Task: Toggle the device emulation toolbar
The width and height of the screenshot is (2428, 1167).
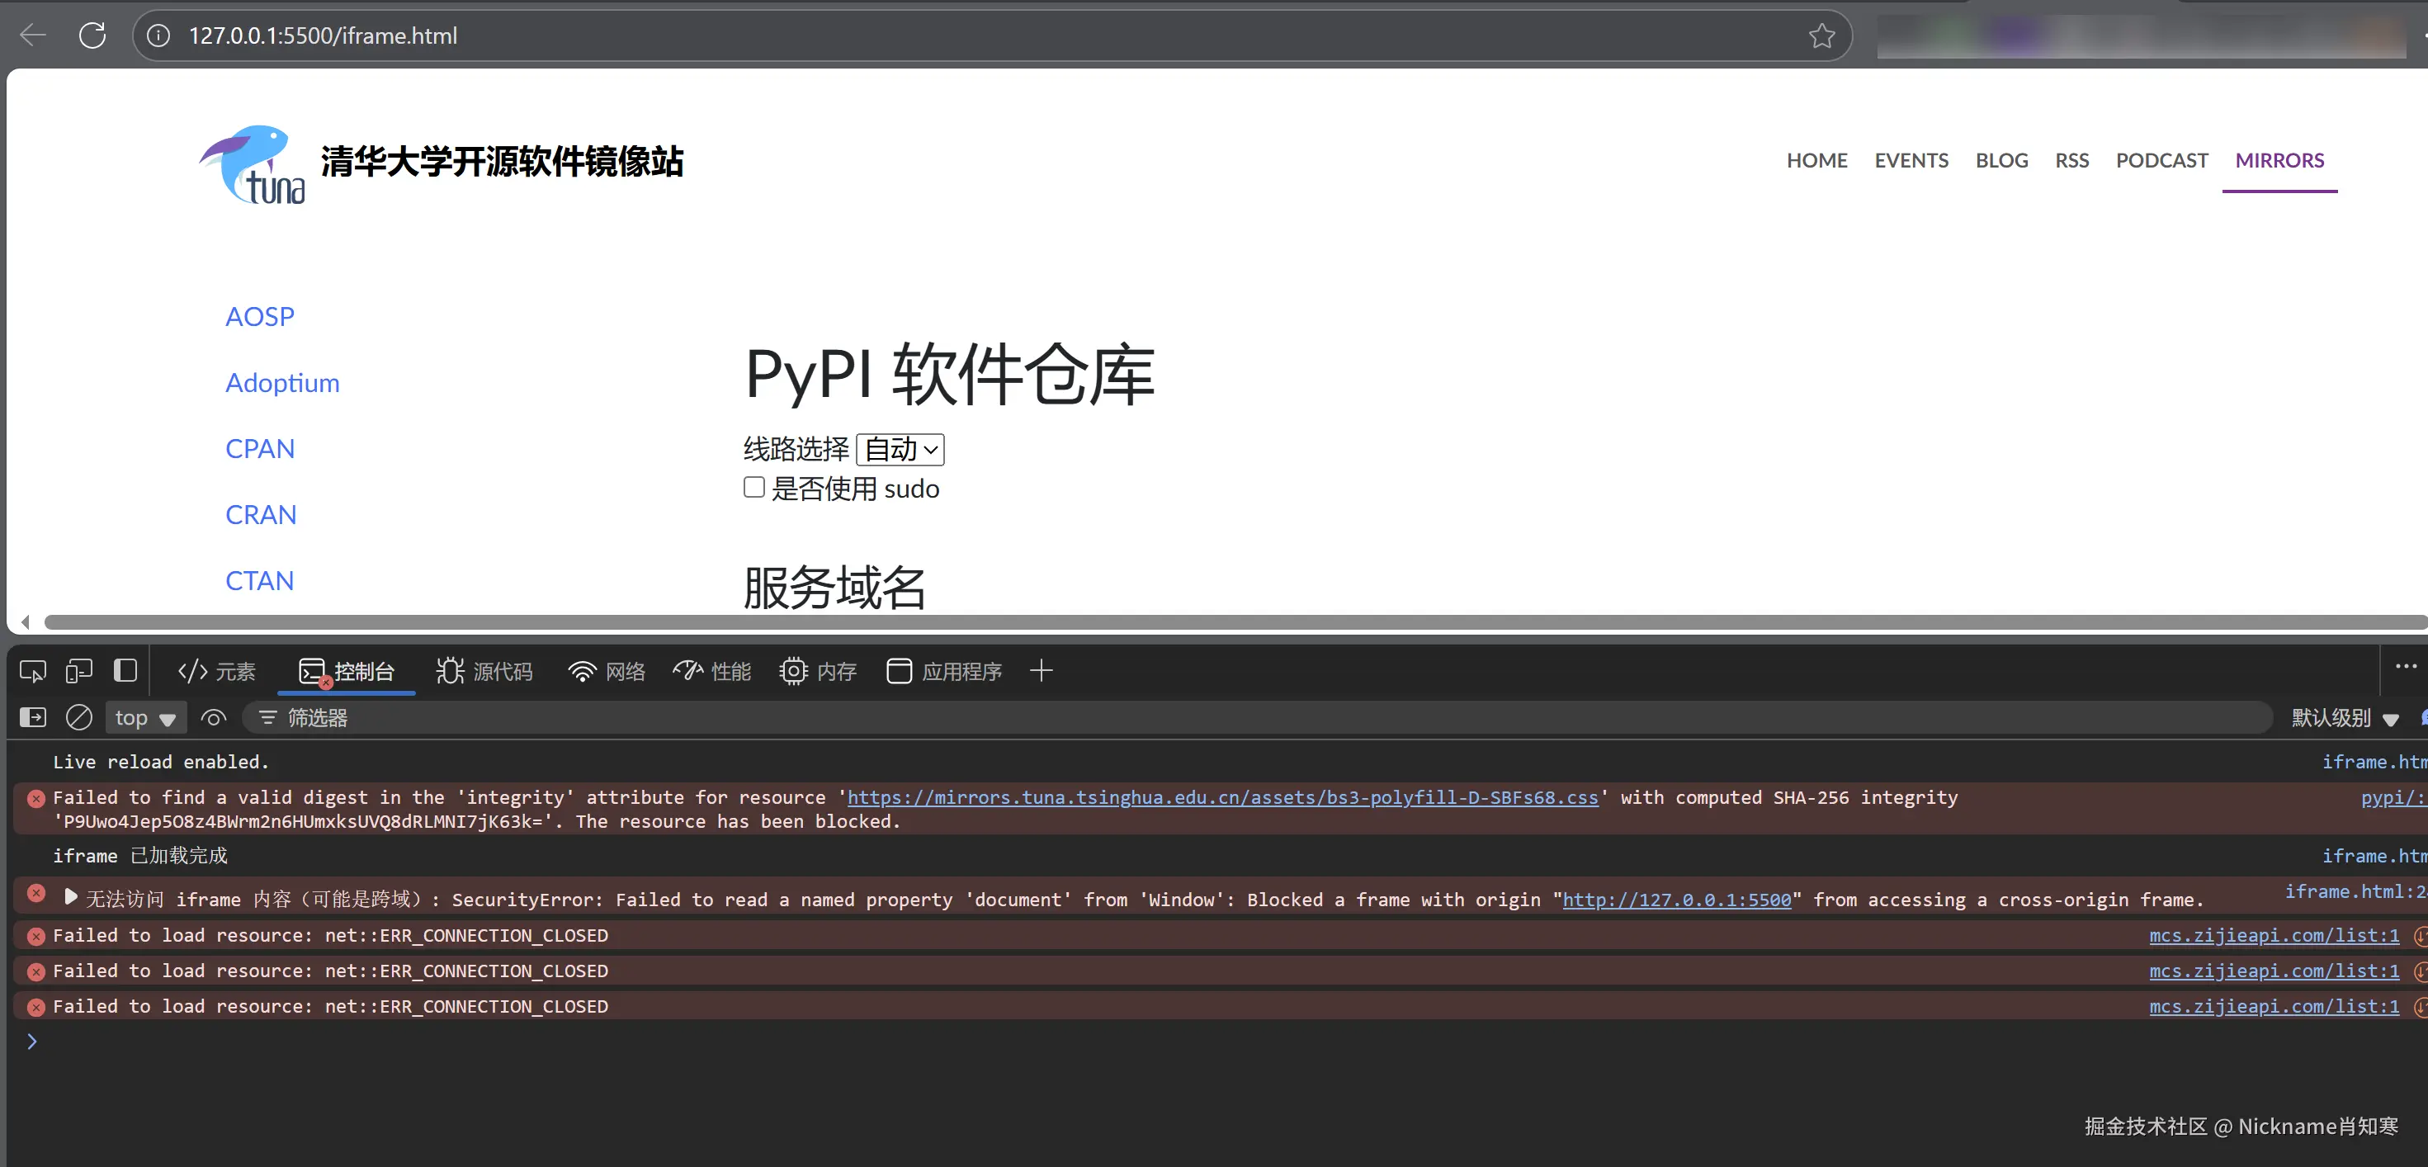Action: coord(79,670)
